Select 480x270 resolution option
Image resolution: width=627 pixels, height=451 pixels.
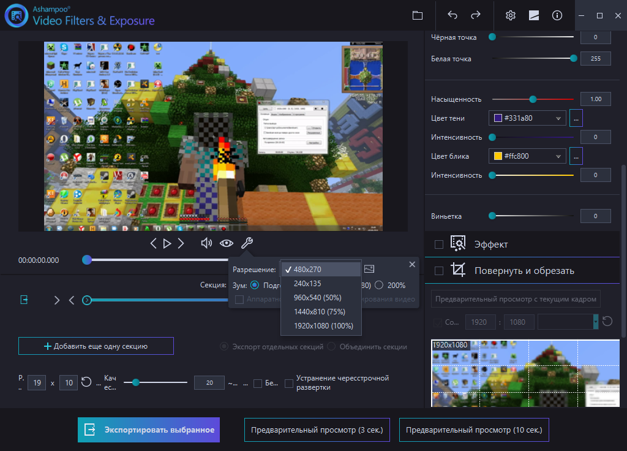[x=321, y=270]
